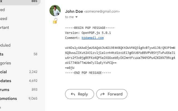Click the BEGIN PGP MESSAGE header line
178x111 pixels.
90,28
